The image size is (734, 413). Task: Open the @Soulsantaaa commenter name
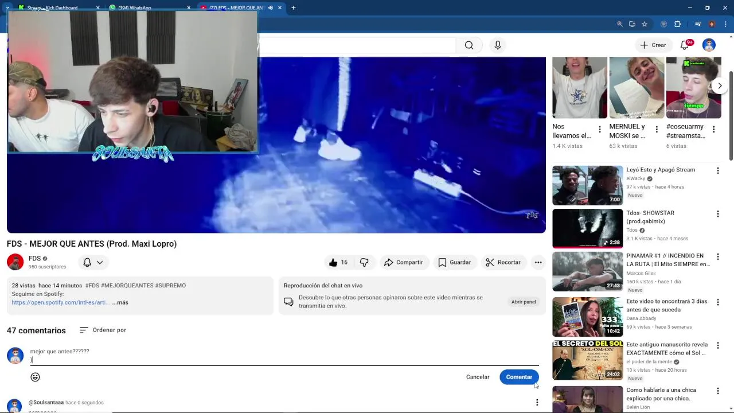(46, 403)
